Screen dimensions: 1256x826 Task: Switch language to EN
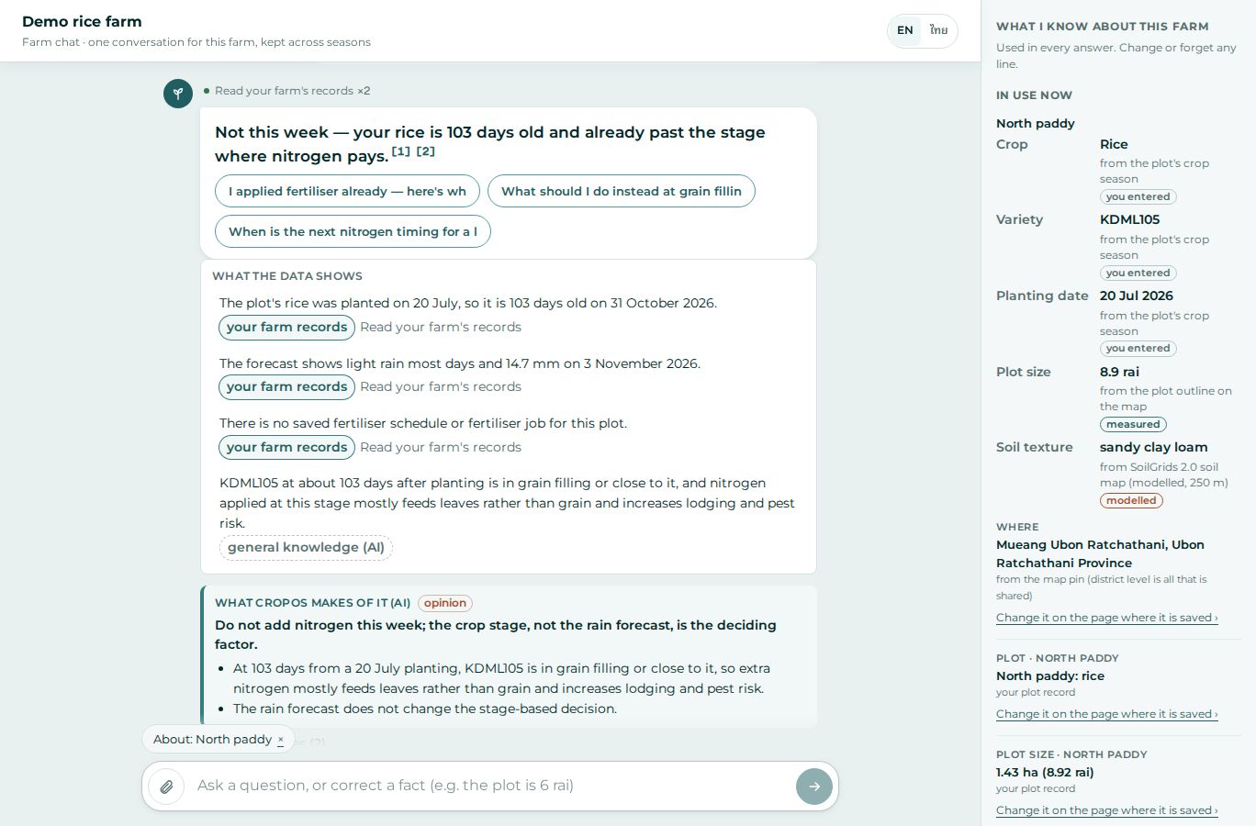click(x=905, y=30)
